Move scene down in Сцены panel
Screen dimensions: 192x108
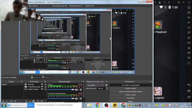pos(15,101)
